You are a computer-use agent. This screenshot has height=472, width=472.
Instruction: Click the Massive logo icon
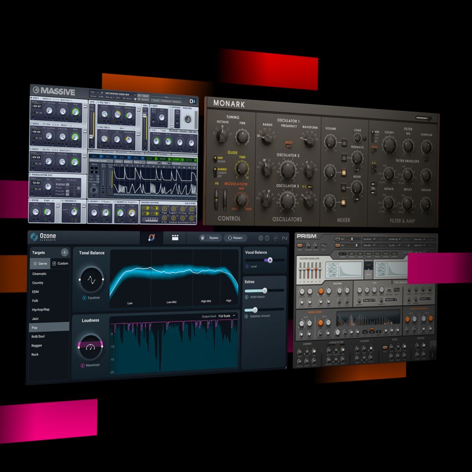point(36,91)
